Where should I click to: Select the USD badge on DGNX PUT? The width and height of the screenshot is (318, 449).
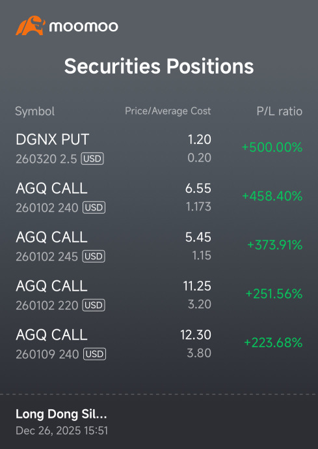(92, 158)
